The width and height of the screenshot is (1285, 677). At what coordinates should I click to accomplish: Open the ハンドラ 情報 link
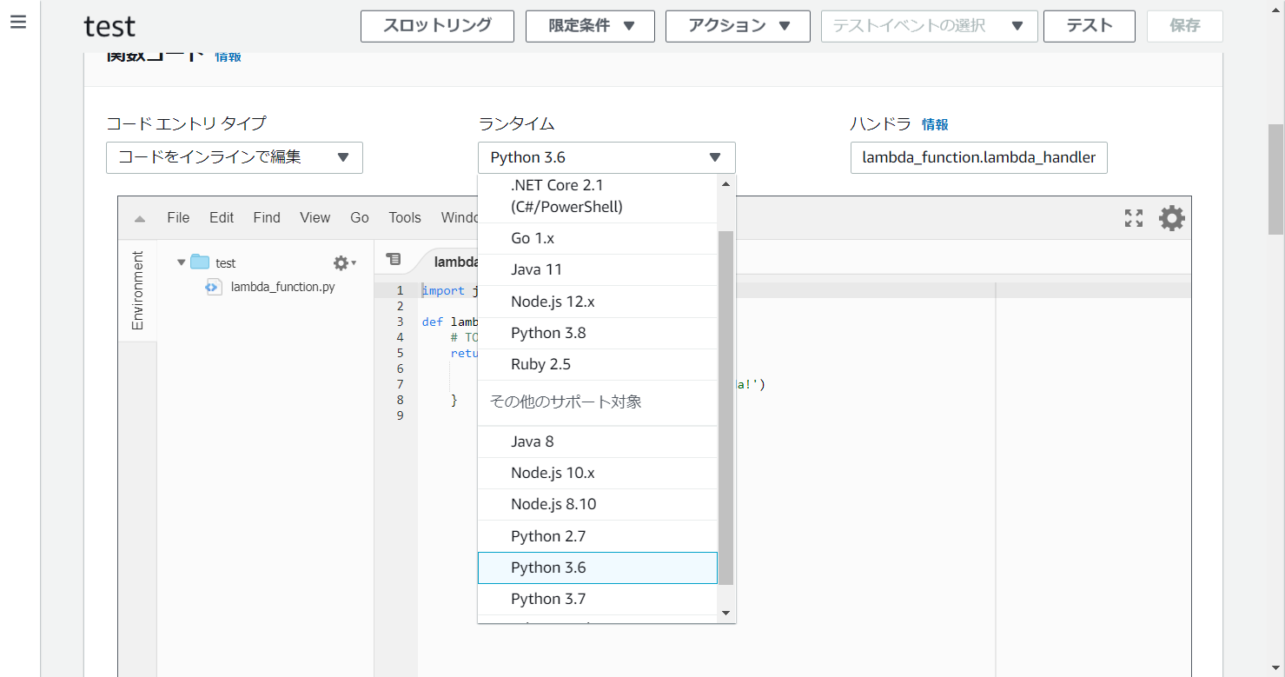(935, 124)
